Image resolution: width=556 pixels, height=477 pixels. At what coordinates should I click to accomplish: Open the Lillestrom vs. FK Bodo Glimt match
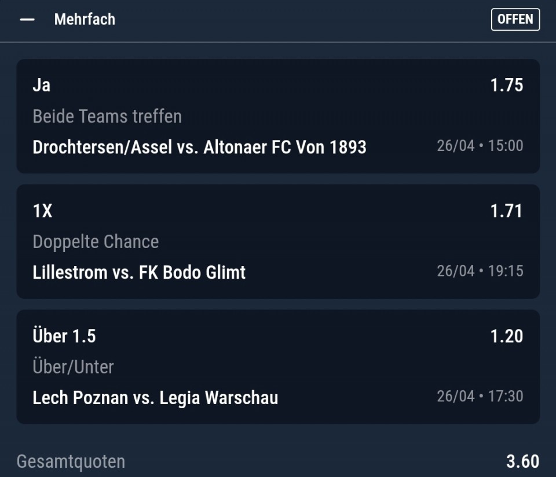139,272
